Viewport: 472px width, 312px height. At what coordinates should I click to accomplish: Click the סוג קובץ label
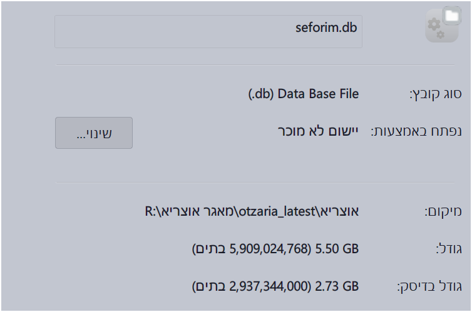pyautogui.click(x=435, y=95)
